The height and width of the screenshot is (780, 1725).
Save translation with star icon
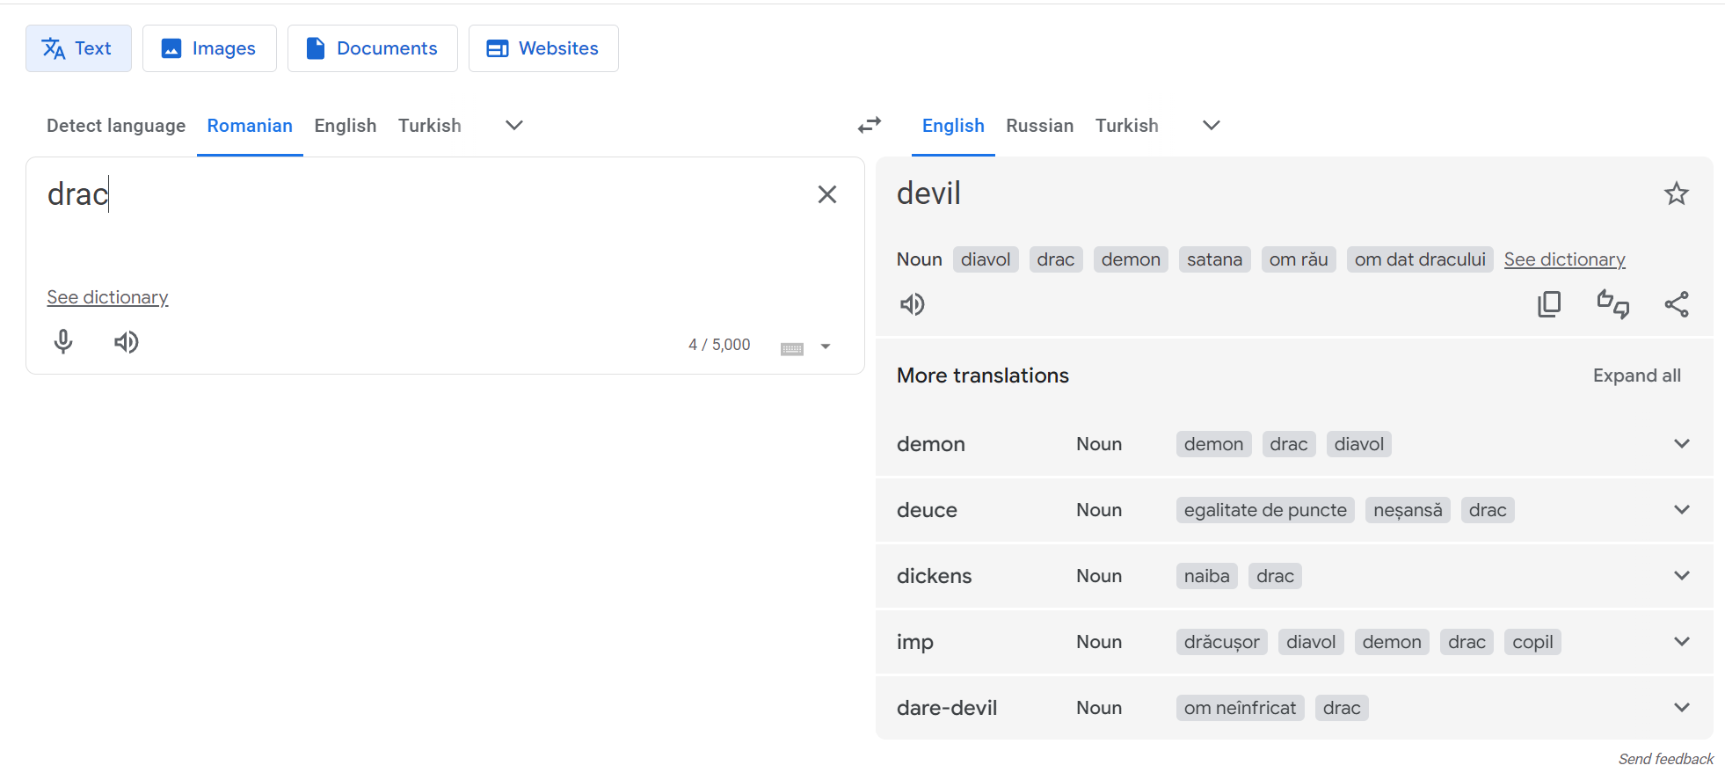pyautogui.click(x=1677, y=193)
